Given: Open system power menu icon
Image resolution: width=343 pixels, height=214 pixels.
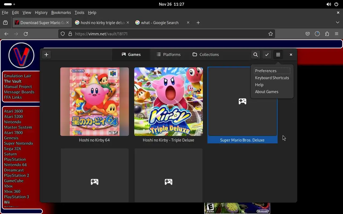Looking at the screenshot, I should (x=336, y=4).
